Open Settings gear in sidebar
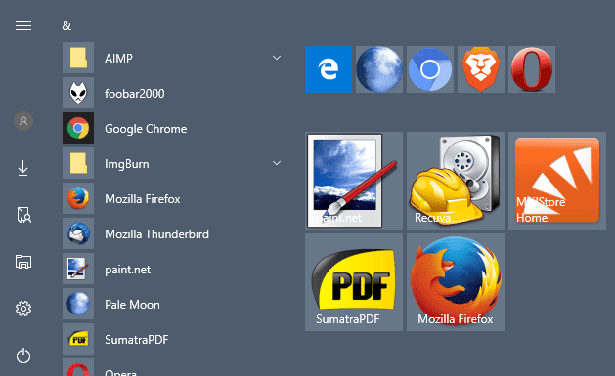The height and width of the screenshot is (376, 615). [x=23, y=309]
